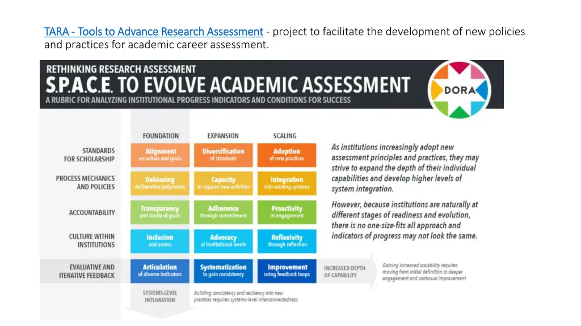Click the 'Gaining increased scalability requires' note
Viewport: 581px width, 326px height.
point(424,272)
